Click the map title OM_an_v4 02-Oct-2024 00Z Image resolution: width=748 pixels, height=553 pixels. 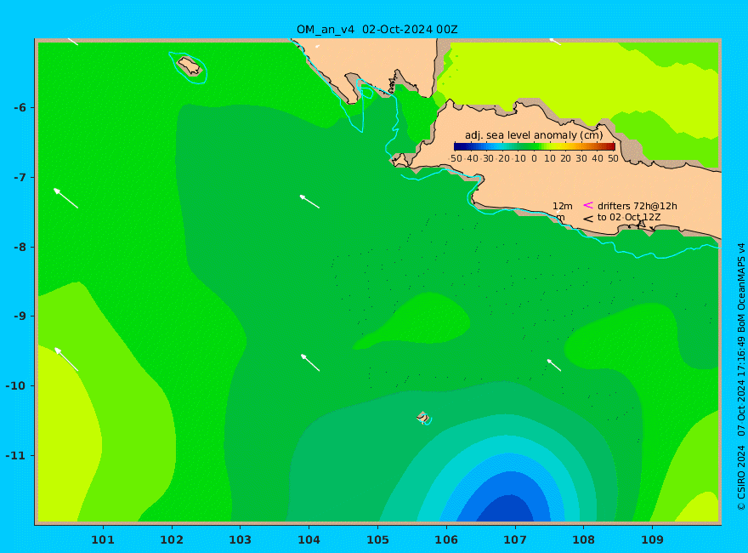point(377,30)
